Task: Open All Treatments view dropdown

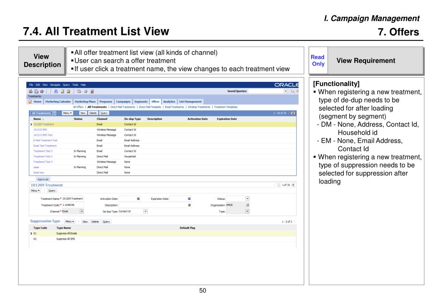Action: pos(54,113)
